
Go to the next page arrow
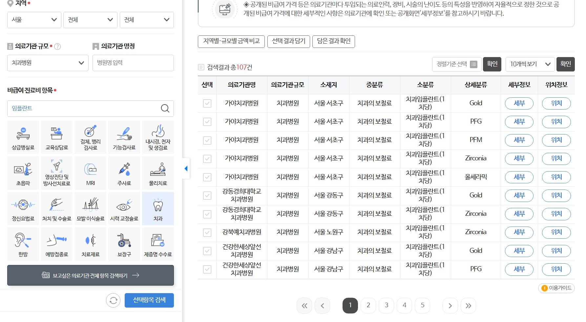pos(450,306)
